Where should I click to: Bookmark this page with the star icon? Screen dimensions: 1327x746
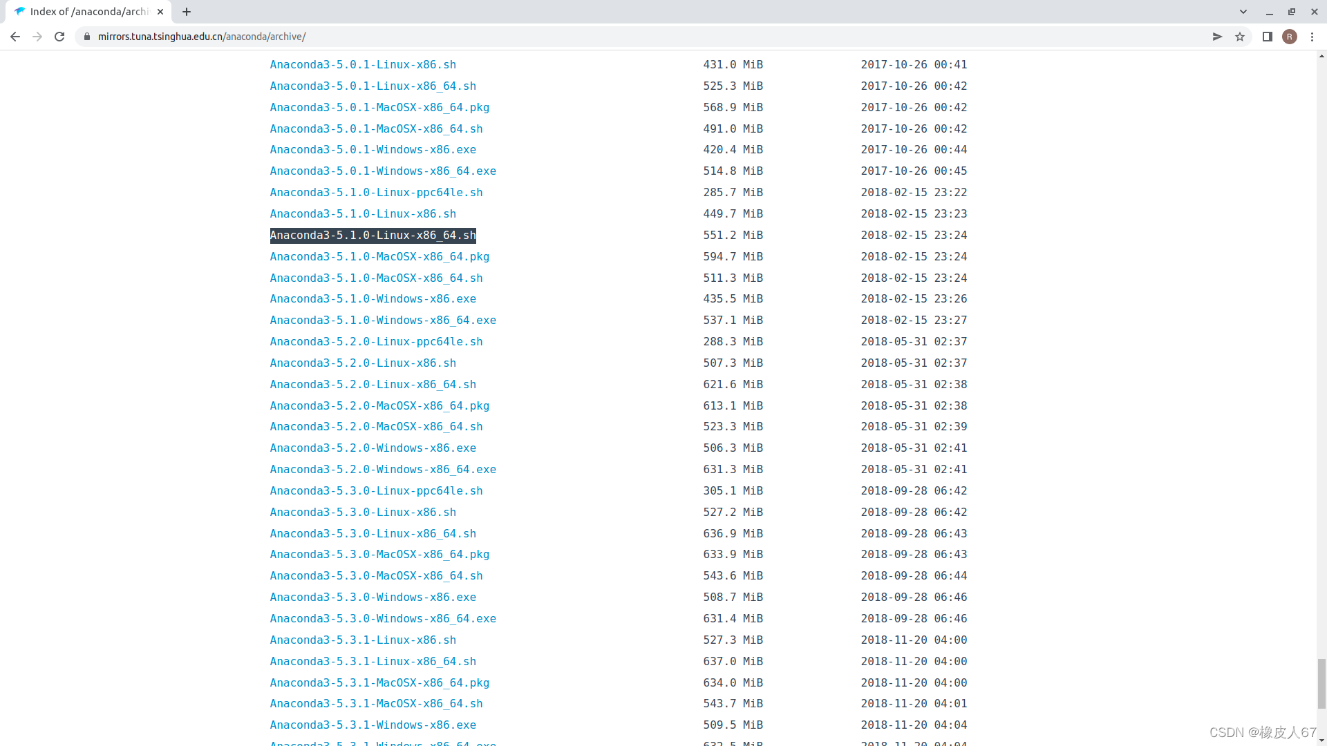1240,37
